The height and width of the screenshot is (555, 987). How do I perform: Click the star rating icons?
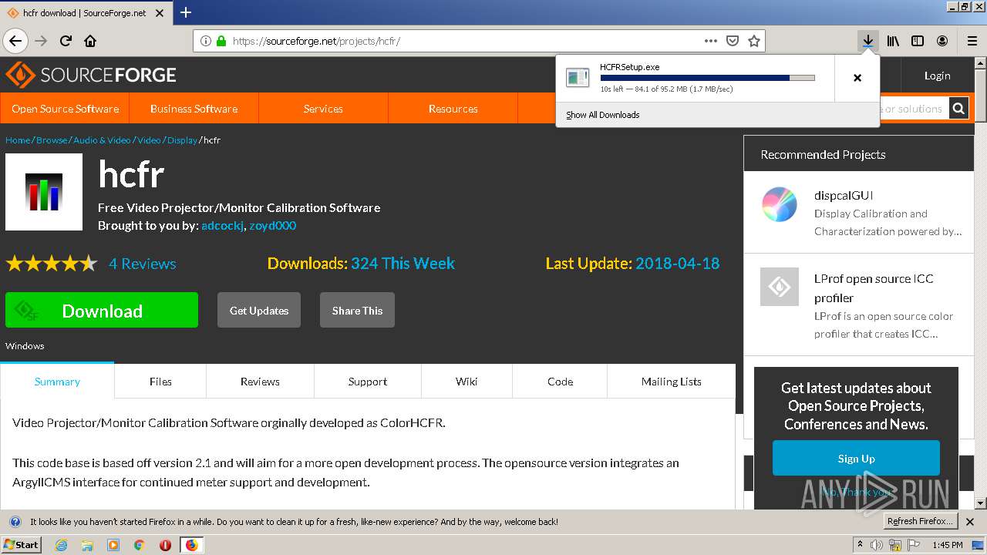click(x=52, y=264)
